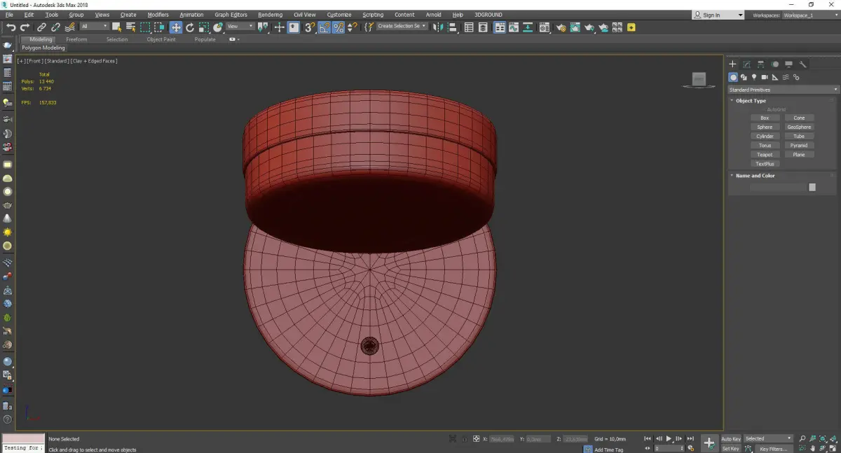The image size is (841, 453).
Task: Open the selection filter All dropdown
Action: pos(94,27)
